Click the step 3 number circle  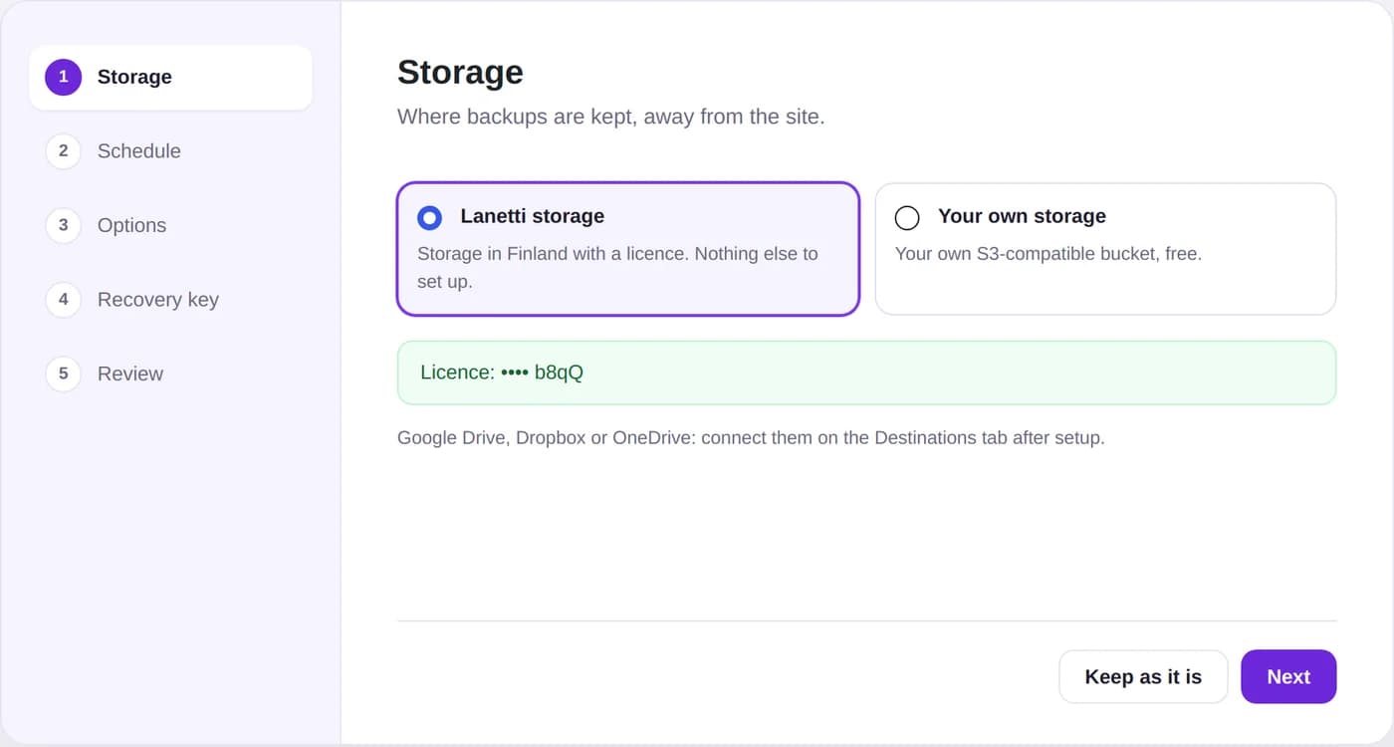pyautogui.click(x=63, y=225)
